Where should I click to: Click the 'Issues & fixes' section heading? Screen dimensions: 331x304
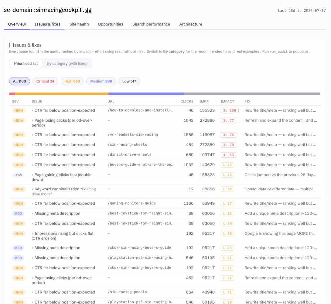tap(27, 45)
